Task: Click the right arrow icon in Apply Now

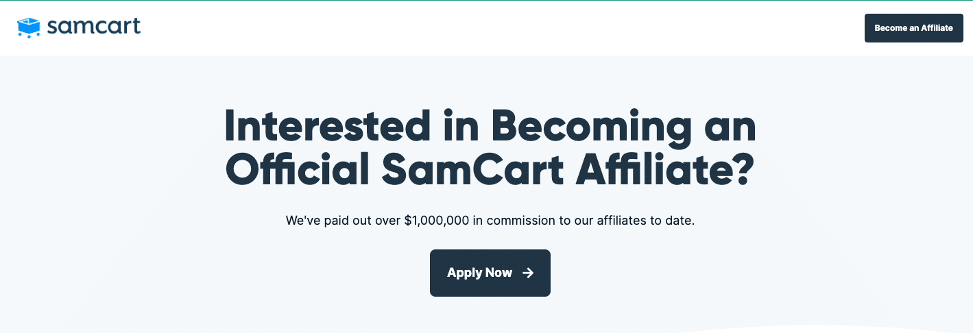Action: pyautogui.click(x=528, y=273)
